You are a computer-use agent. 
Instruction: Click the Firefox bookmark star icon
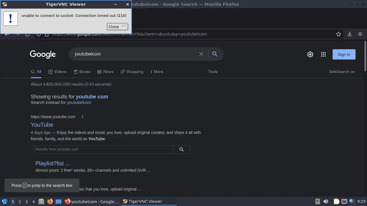339,34
